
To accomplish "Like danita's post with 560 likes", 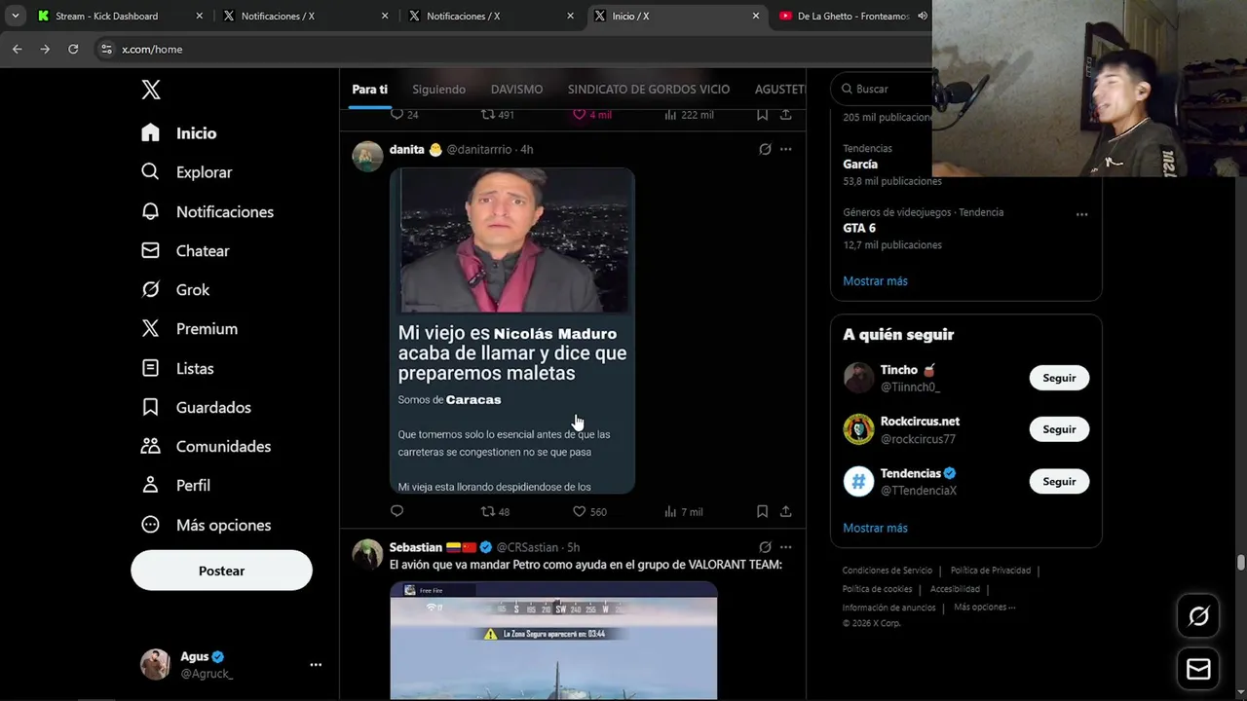I will pos(589,511).
